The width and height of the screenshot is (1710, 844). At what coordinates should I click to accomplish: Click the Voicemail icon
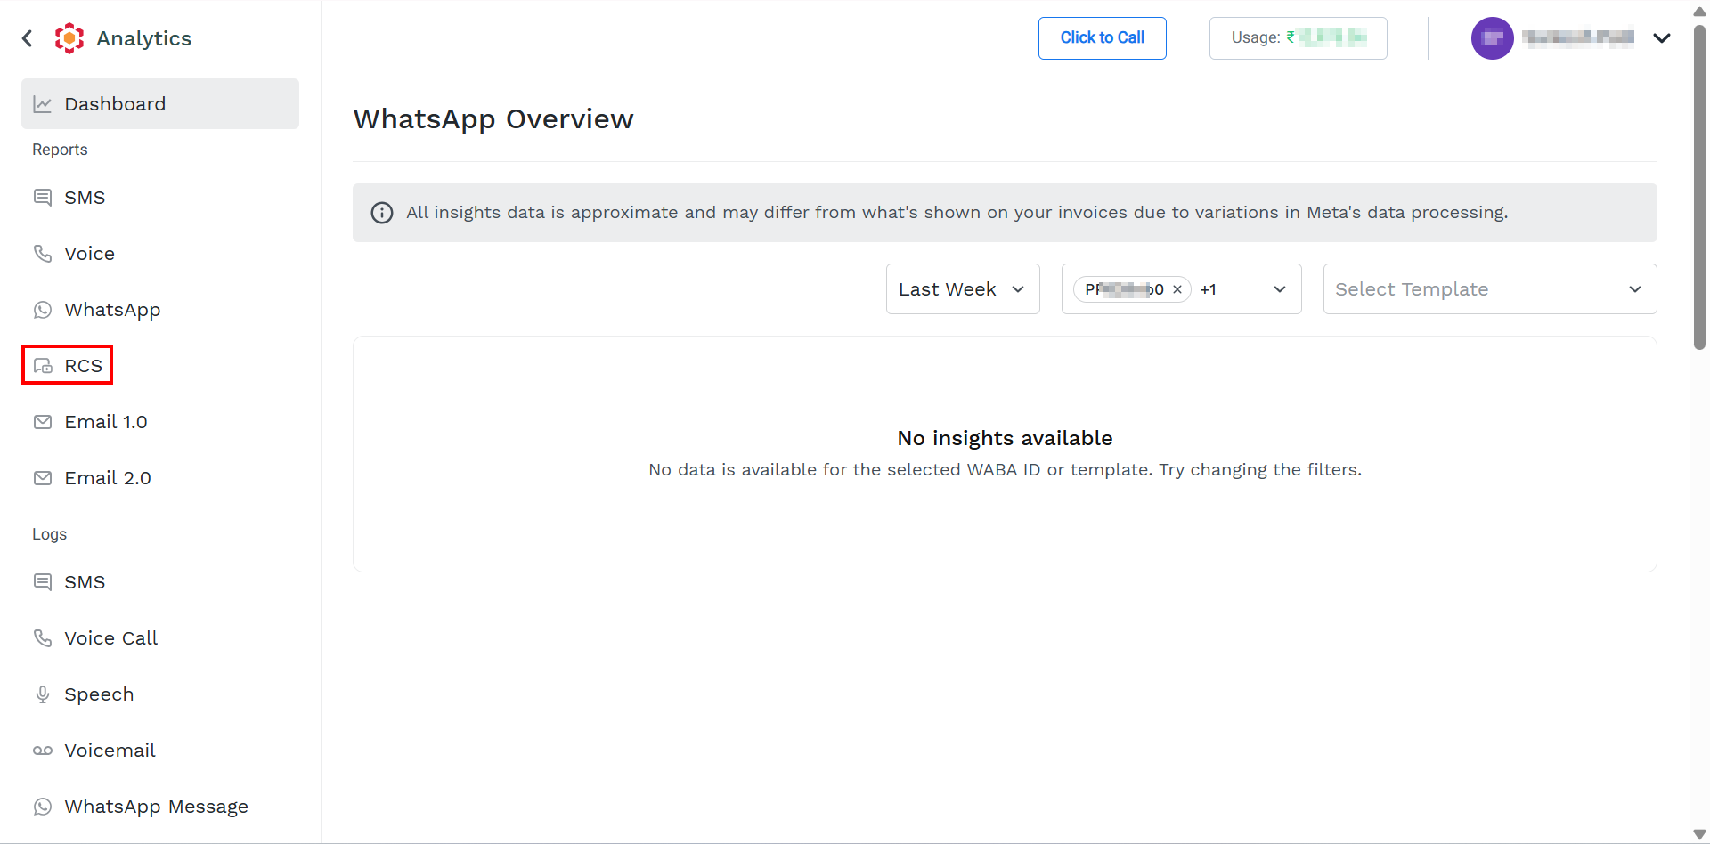point(43,751)
